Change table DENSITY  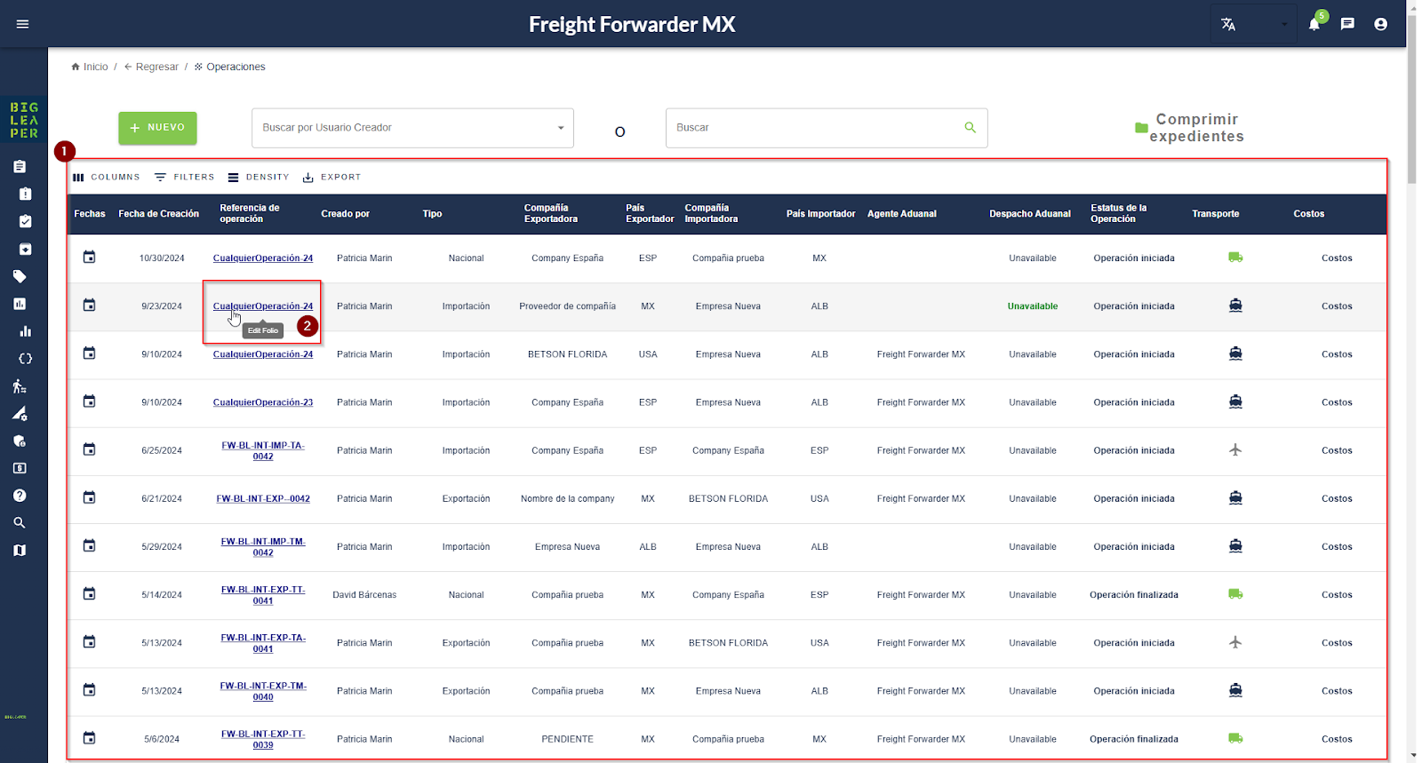259,178
